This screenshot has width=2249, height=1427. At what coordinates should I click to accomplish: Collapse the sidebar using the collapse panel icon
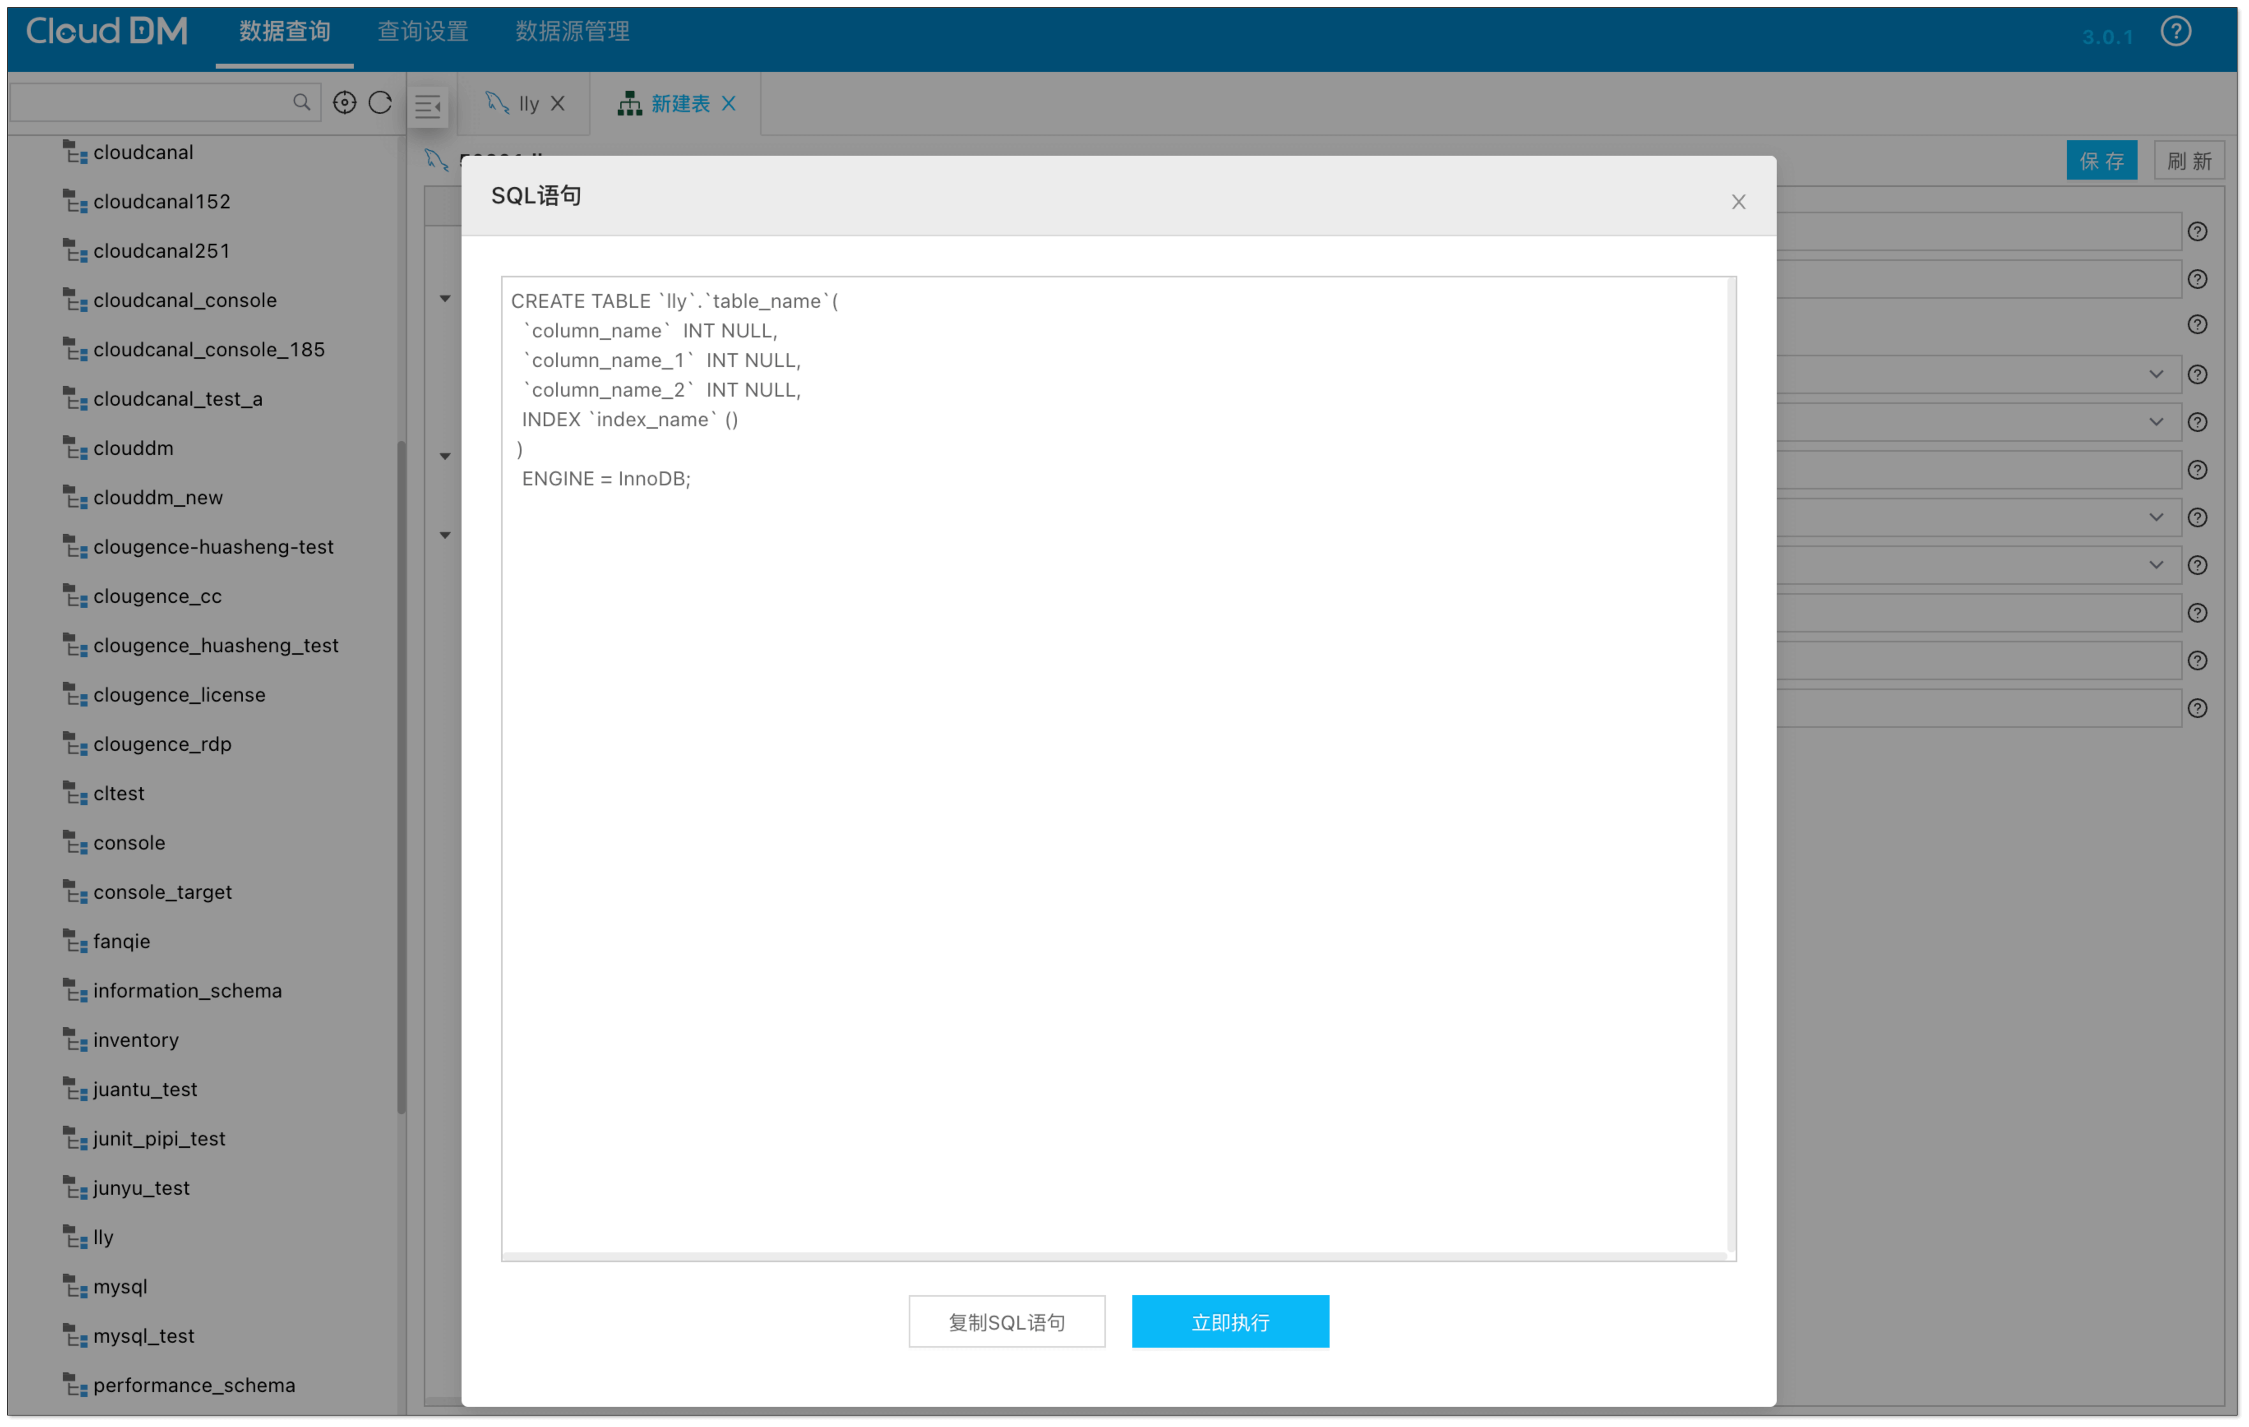(428, 106)
